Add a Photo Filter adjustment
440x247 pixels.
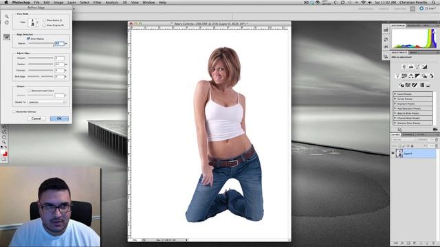(425, 76)
